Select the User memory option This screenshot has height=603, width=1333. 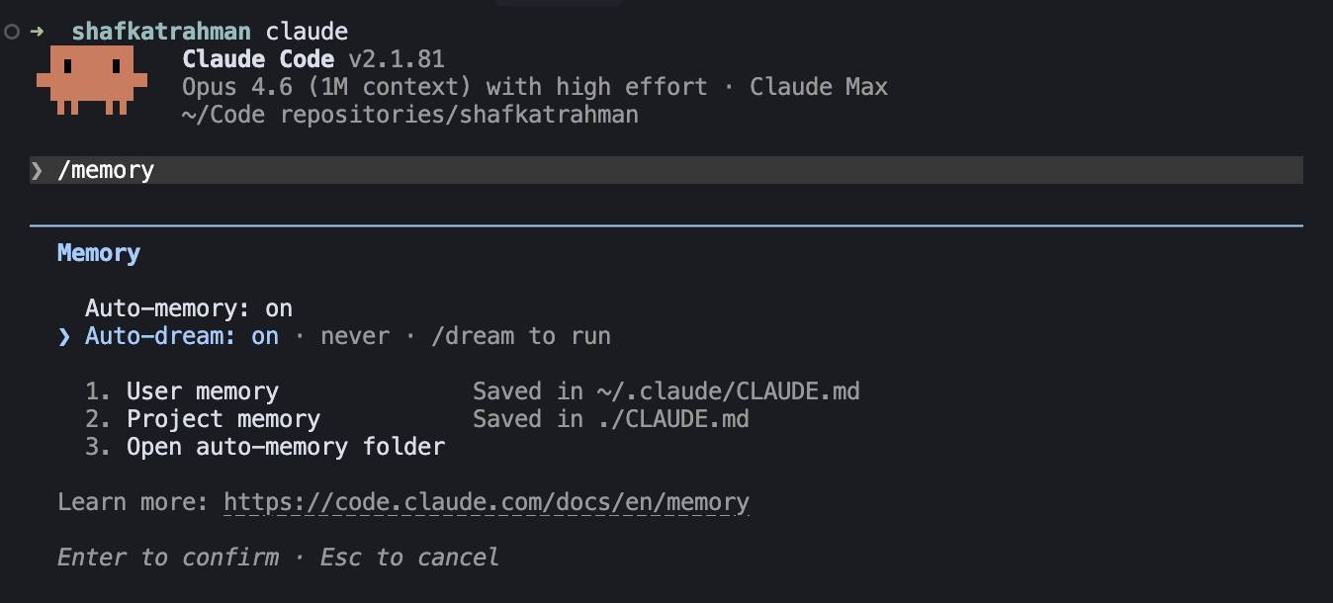[x=202, y=391]
